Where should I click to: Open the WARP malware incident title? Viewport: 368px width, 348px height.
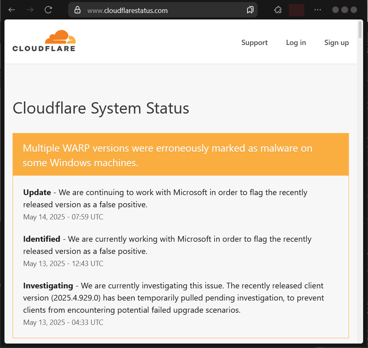tap(168, 155)
